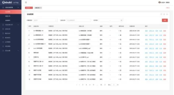Click the hamburger menu icon in the header

pyautogui.click(x=26, y=2)
